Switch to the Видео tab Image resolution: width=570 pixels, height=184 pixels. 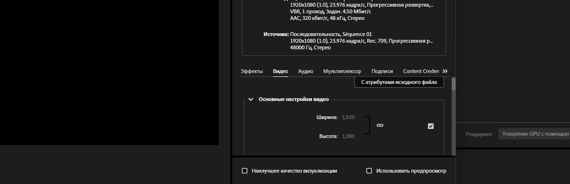[280, 71]
